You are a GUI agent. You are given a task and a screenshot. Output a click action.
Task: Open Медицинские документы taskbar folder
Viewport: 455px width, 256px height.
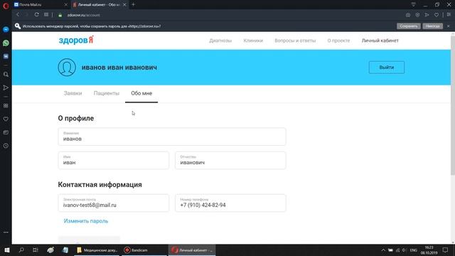coord(97,250)
